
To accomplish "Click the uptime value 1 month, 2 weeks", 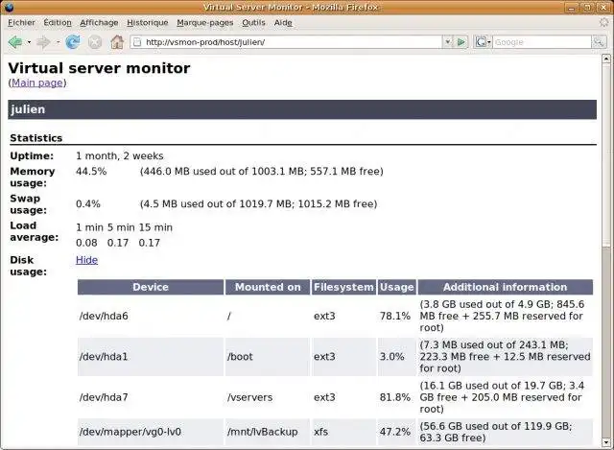I will click(119, 155).
